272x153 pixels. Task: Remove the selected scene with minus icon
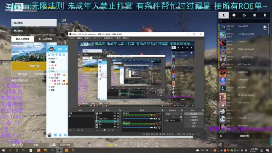click(74, 130)
